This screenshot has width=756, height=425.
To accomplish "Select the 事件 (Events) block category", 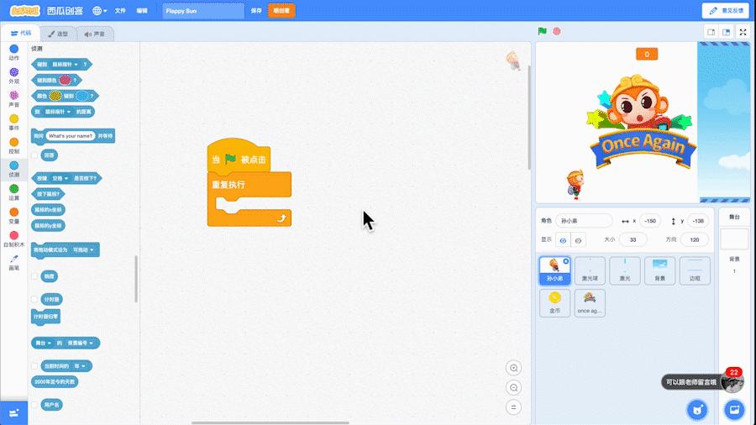I will coord(14,123).
